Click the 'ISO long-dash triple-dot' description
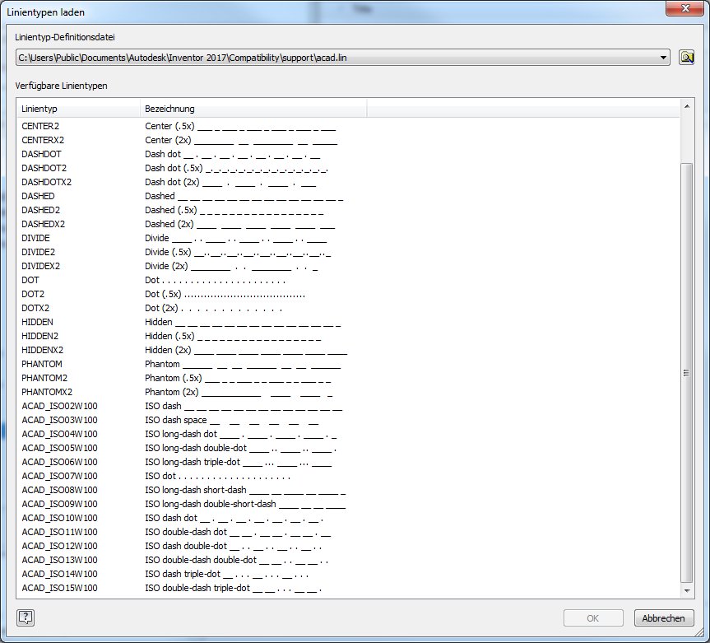 [x=239, y=462]
